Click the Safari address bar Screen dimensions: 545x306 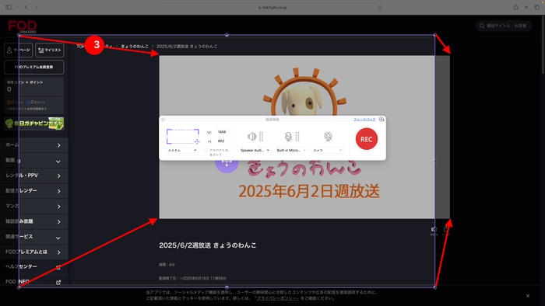272,7
